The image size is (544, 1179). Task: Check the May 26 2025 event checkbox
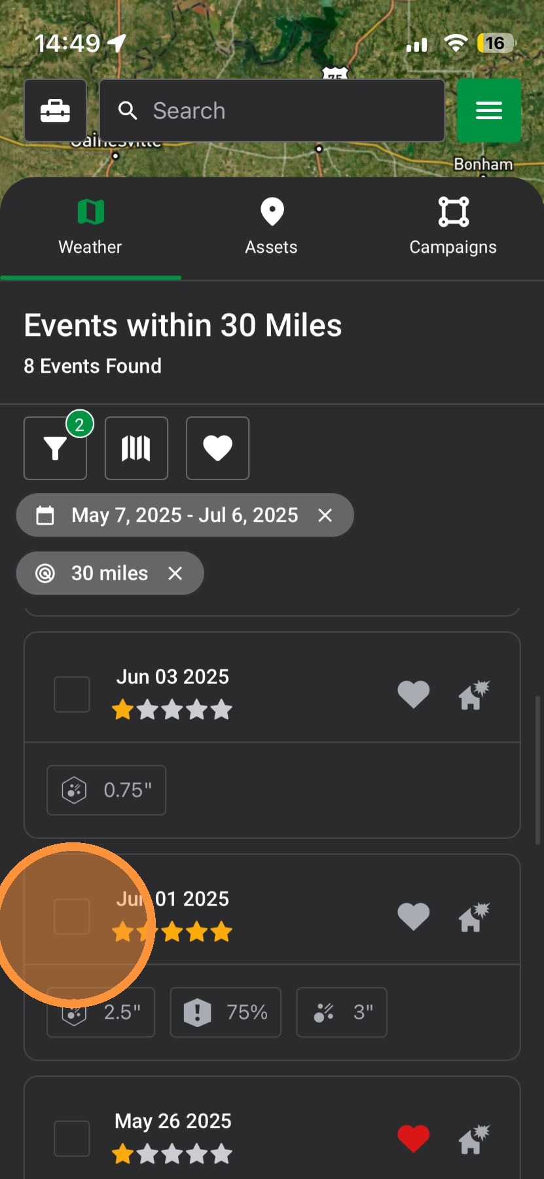pos(71,1138)
